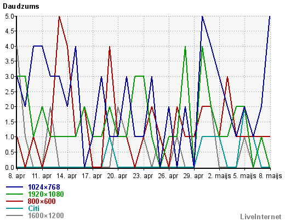This screenshot has height=222, width=285.
Task: Click the 26. apr axis label
Action: click(x=168, y=176)
